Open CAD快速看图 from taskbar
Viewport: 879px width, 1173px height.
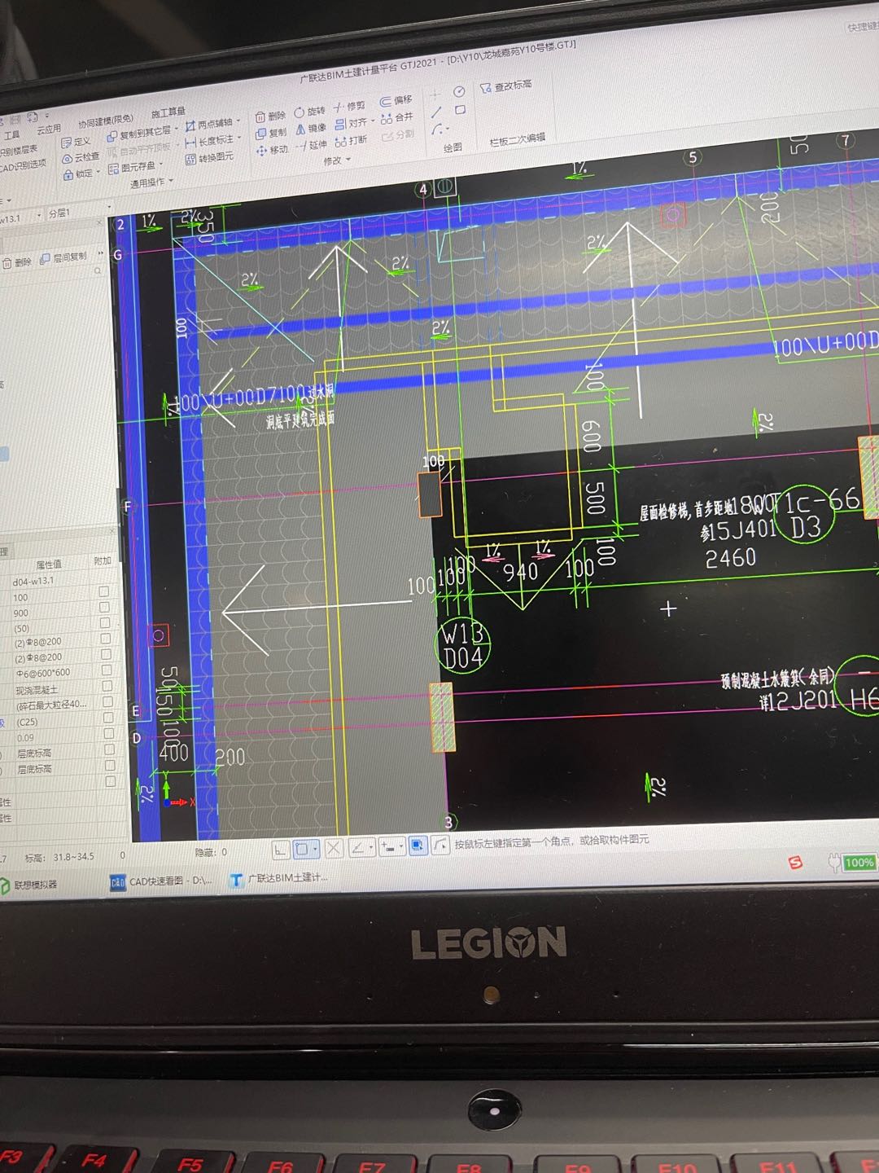[161, 882]
